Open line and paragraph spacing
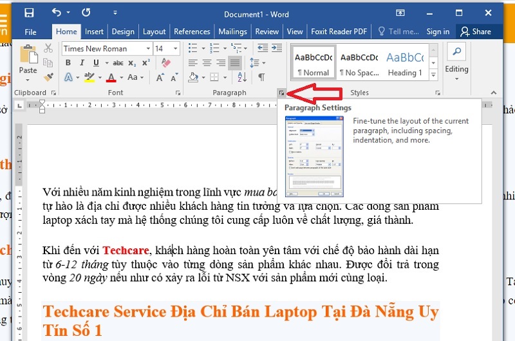This screenshot has width=515, height=341. [257, 62]
